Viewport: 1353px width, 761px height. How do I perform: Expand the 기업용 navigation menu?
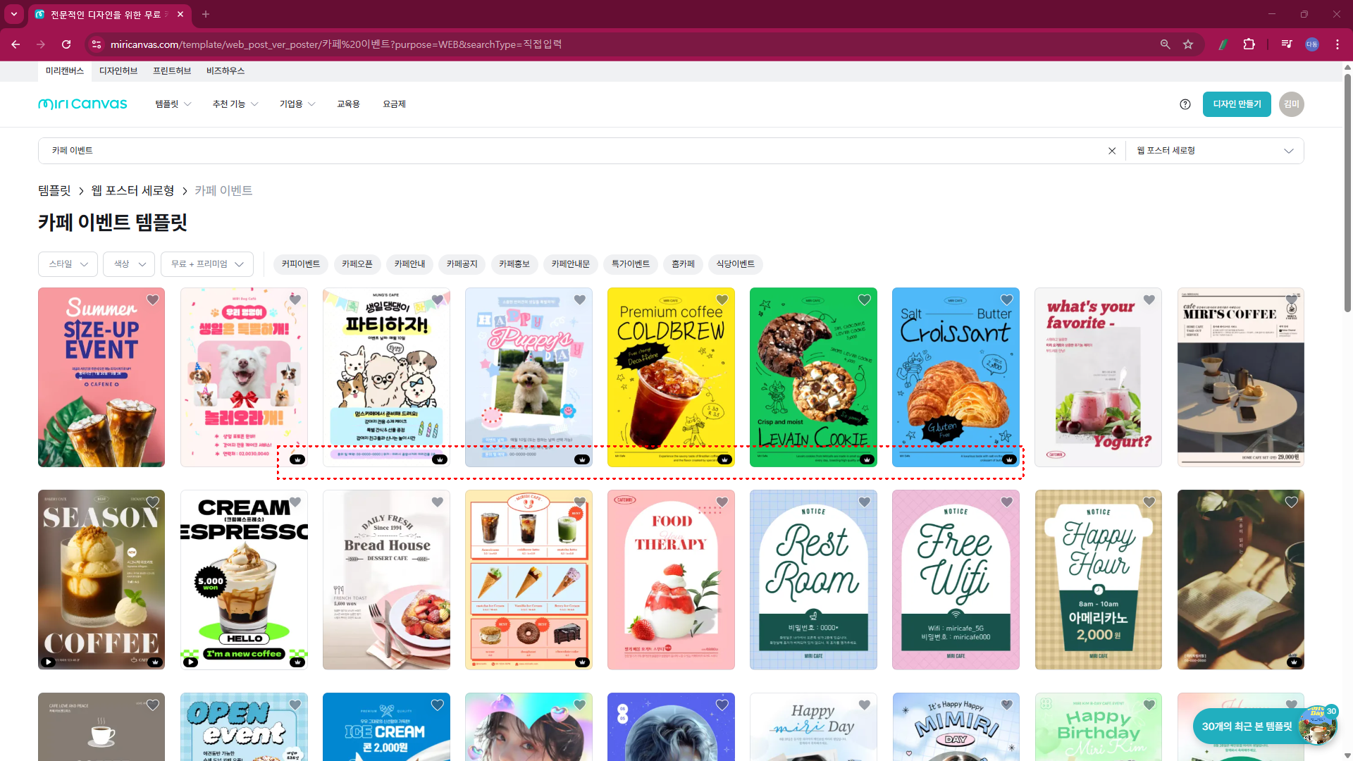tap(297, 104)
